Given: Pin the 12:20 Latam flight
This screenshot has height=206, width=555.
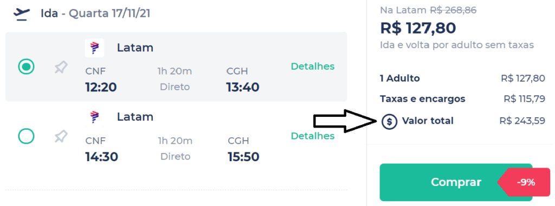Looking at the screenshot, I should point(61,67).
